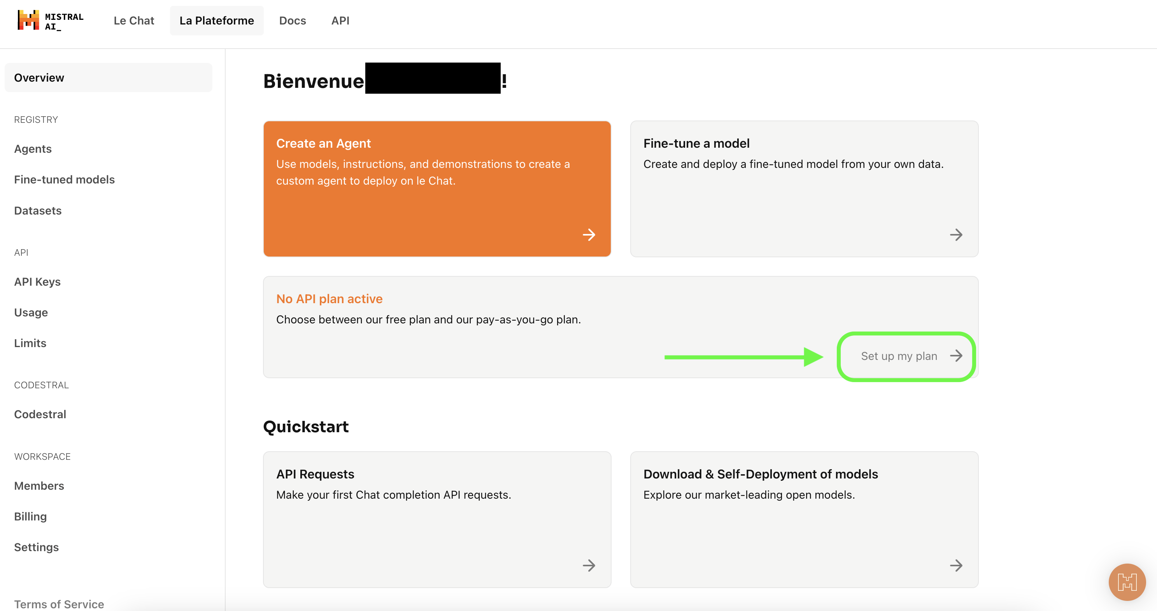Open the Terms of Service link
This screenshot has height=611, width=1157.
click(59, 604)
